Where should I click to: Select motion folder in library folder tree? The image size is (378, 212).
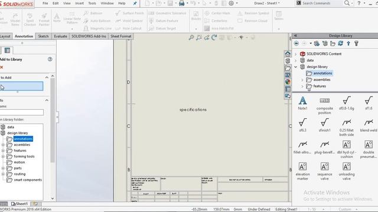(19, 163)
